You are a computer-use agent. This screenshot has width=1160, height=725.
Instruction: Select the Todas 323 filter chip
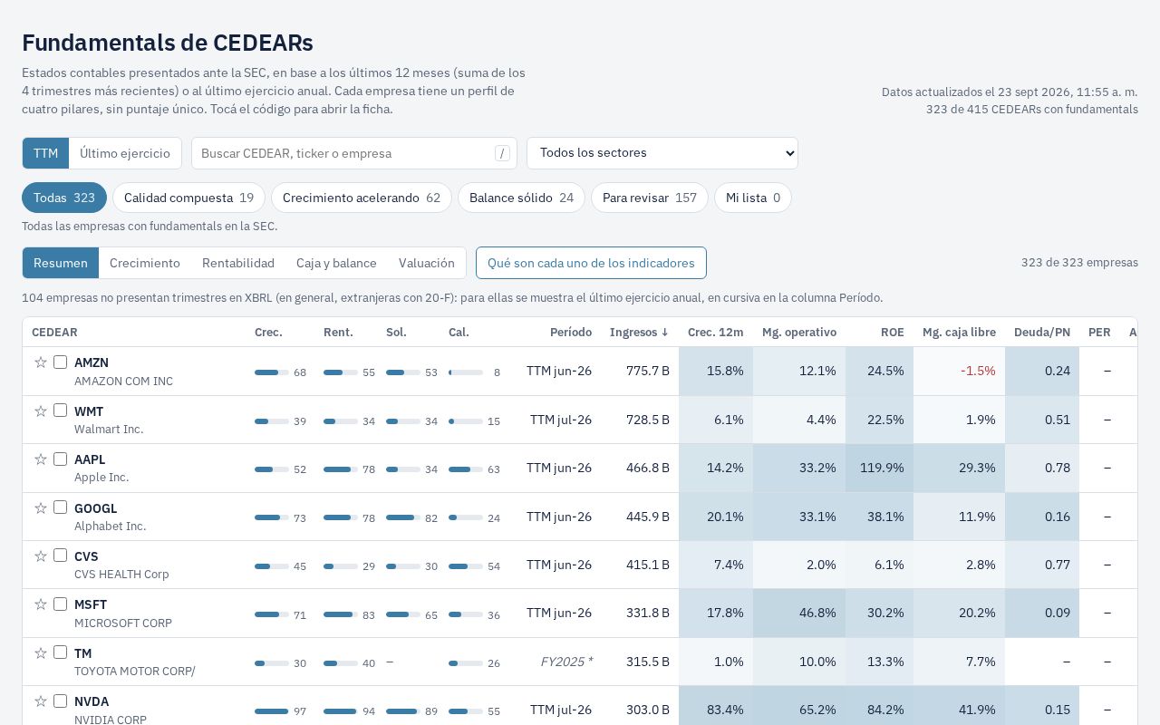point(64,198)
